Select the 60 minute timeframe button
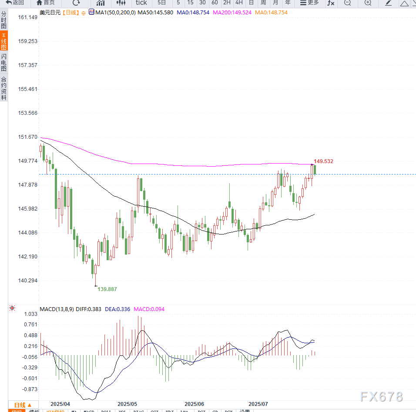The width and height of the screenshot is (416, 412). coord(215,3)
